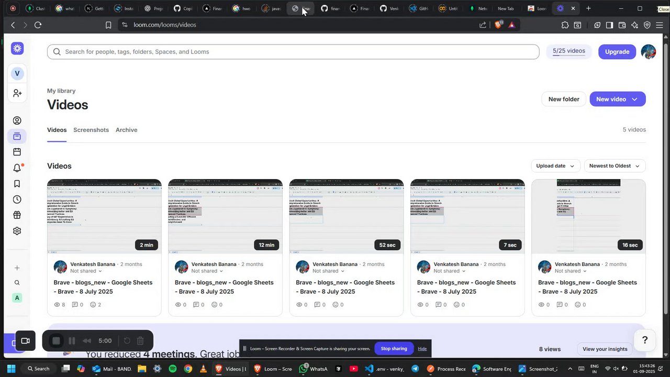Click the rewind icon on the recorder bar
670x377 pixels.
pos(87,341)
